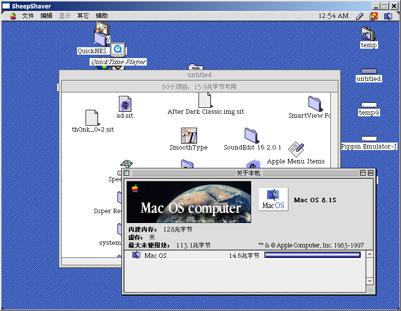The width and height of the screenshot is (401, 311).
Task: Select the folder icon above system label
Action: [119, 230]
